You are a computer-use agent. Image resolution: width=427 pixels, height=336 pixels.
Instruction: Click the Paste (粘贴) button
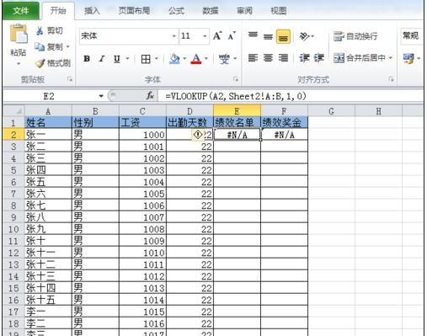[x=19, y=45]
